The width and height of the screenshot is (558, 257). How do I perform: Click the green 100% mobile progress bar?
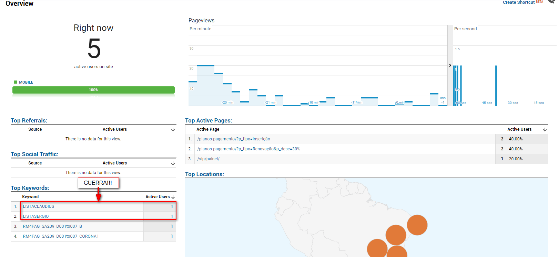[93, 90]
